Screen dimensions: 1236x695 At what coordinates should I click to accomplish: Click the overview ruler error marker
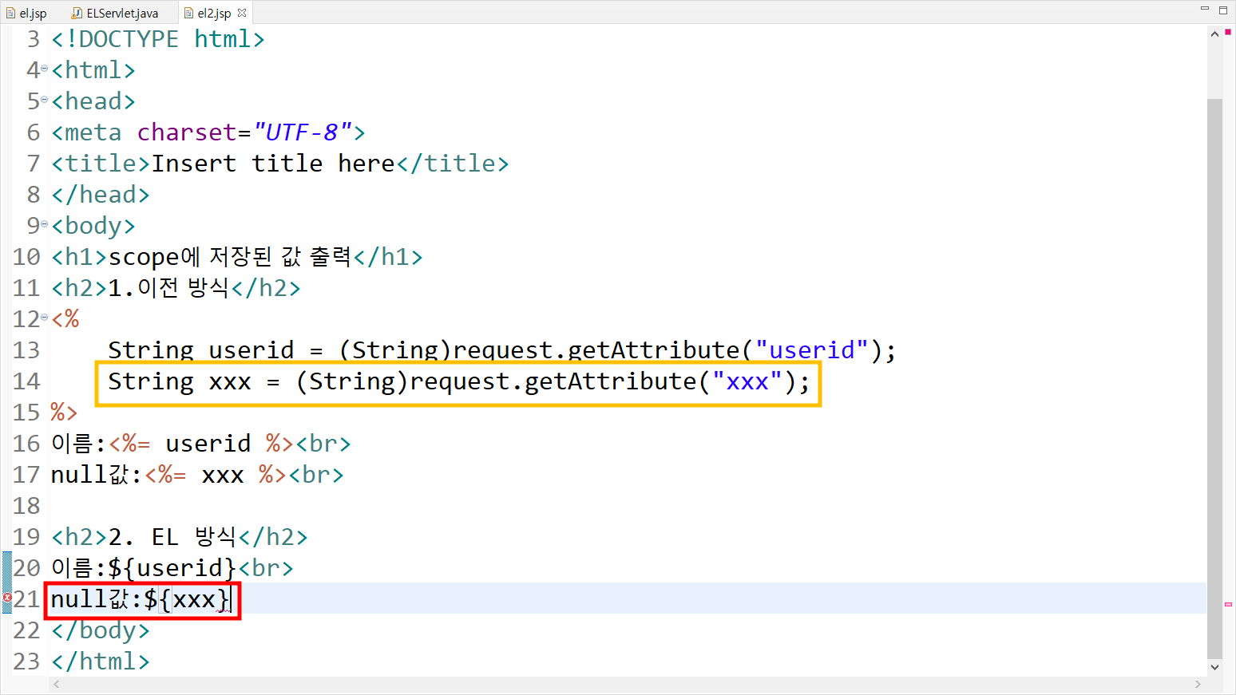1228,604
